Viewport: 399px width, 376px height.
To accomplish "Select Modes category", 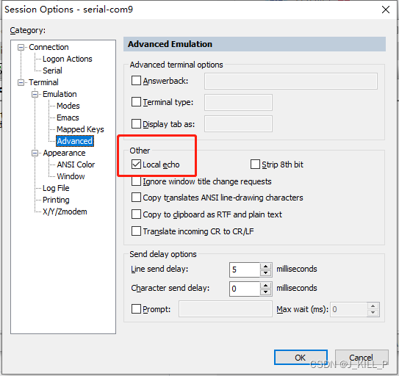I will click(68, 106).
